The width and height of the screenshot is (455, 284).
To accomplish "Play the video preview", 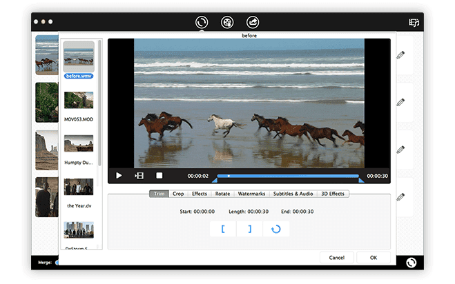I will coord(119,176).
